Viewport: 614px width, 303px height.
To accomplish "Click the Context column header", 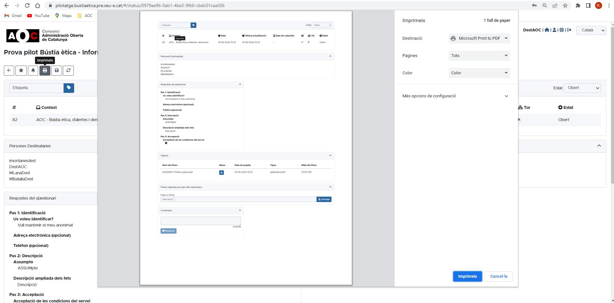I will click(47, 108).
